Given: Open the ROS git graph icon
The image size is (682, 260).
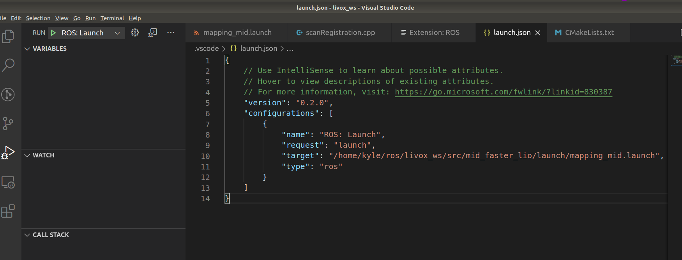Looking at the screenshot, I should coord(8,94).
